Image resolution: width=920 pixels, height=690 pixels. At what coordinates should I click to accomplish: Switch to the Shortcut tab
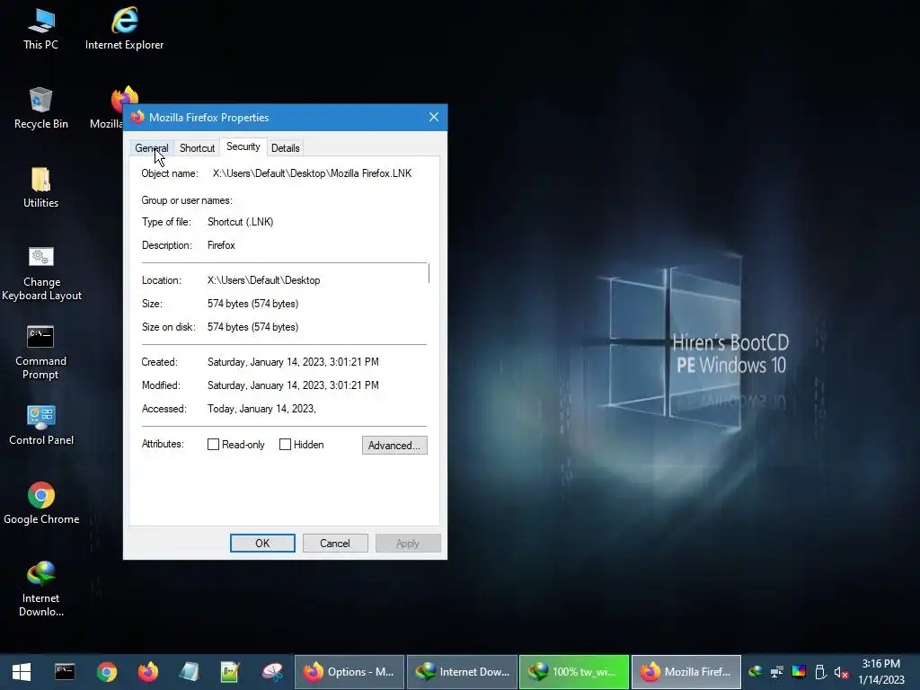[x=197, y=148]
